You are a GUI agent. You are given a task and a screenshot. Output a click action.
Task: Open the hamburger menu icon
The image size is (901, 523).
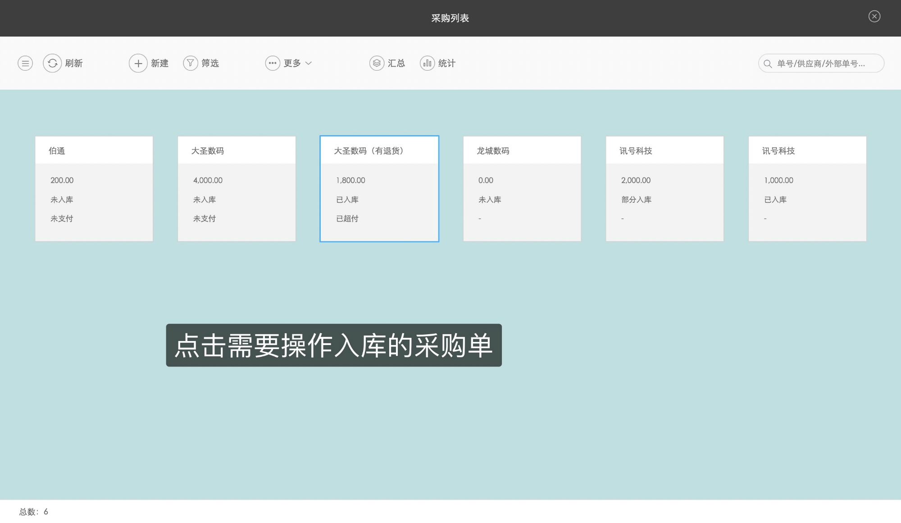tap(25, 63)
